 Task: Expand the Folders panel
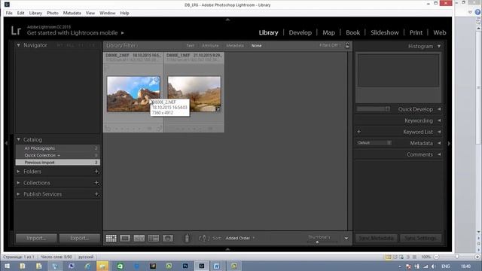[18, 172]
